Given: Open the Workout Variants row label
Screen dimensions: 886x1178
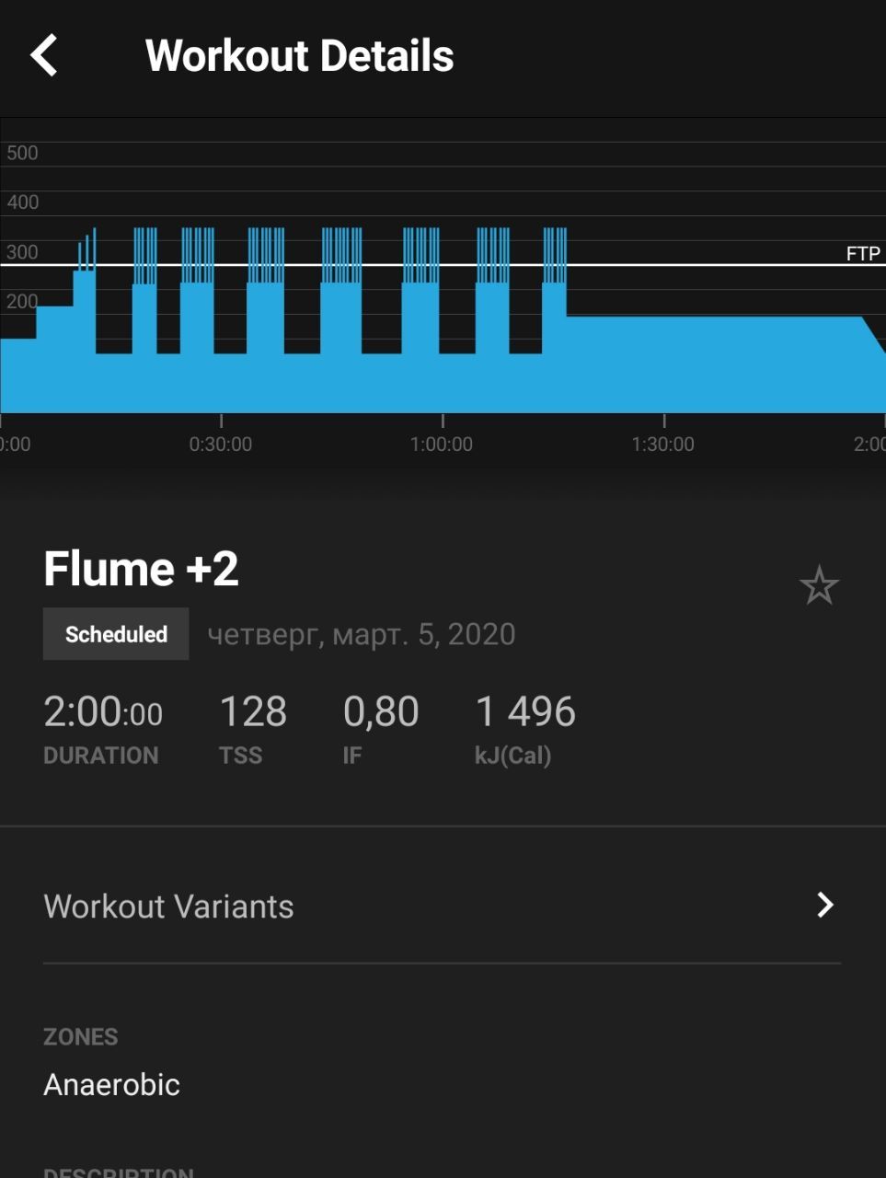Looking at the screenshot, I should 169,907.
